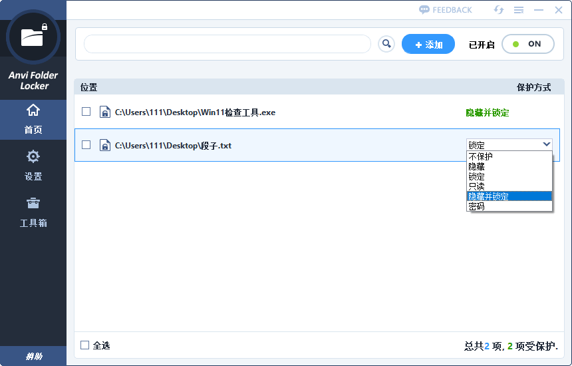Click the search magnifier icon
Screen dimensions: 572x366
tap(386, 44)
